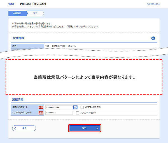This screenshot has width=168, height=143.
Task: Click the 必須 badge on ワンタイムパスワード row
Action: coord(41,113)
